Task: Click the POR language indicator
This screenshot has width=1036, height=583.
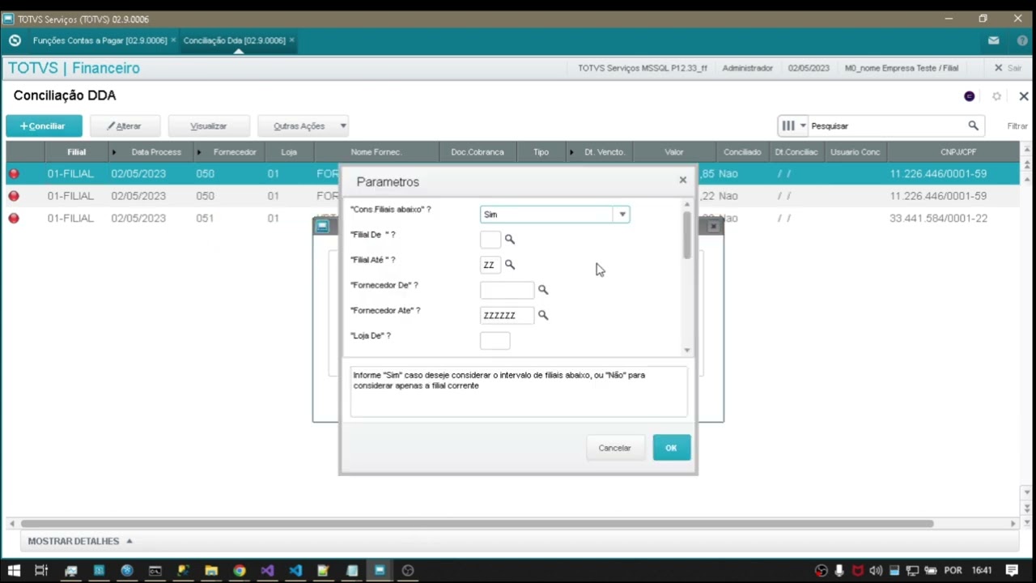Action: click(953, 570)
